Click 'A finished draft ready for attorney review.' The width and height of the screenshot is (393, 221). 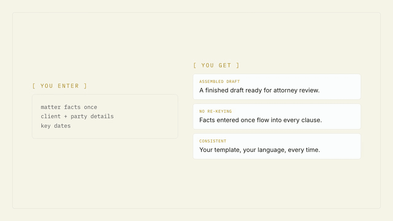pyautogui.click(x=259, y=90)
